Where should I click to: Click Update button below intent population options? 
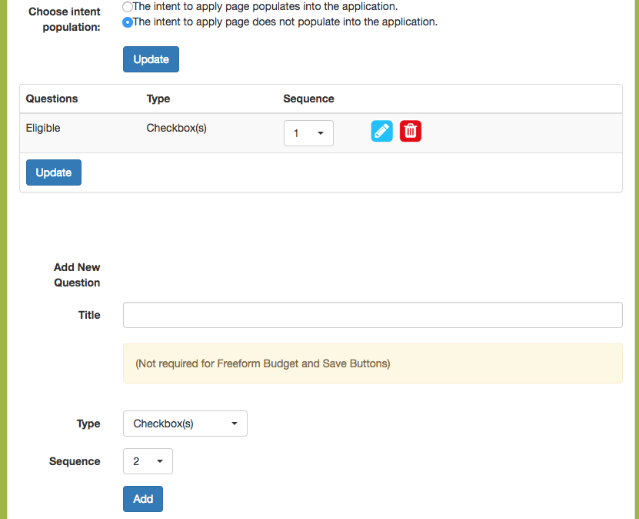click(151, 59)
